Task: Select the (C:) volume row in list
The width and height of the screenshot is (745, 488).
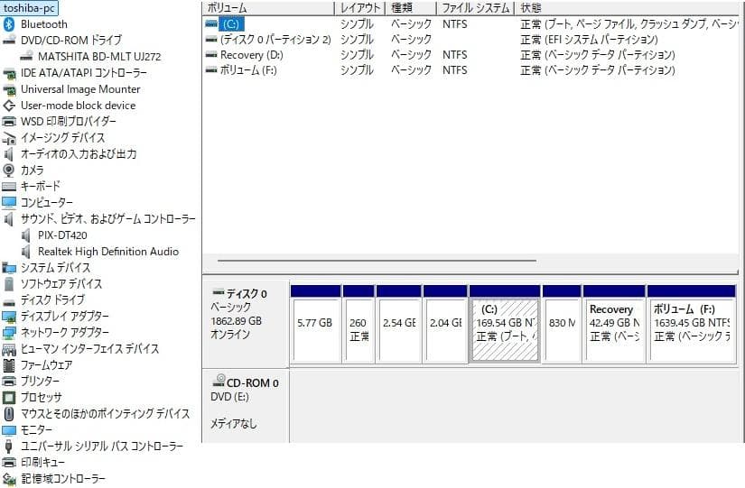Action: tap(471, 23)
